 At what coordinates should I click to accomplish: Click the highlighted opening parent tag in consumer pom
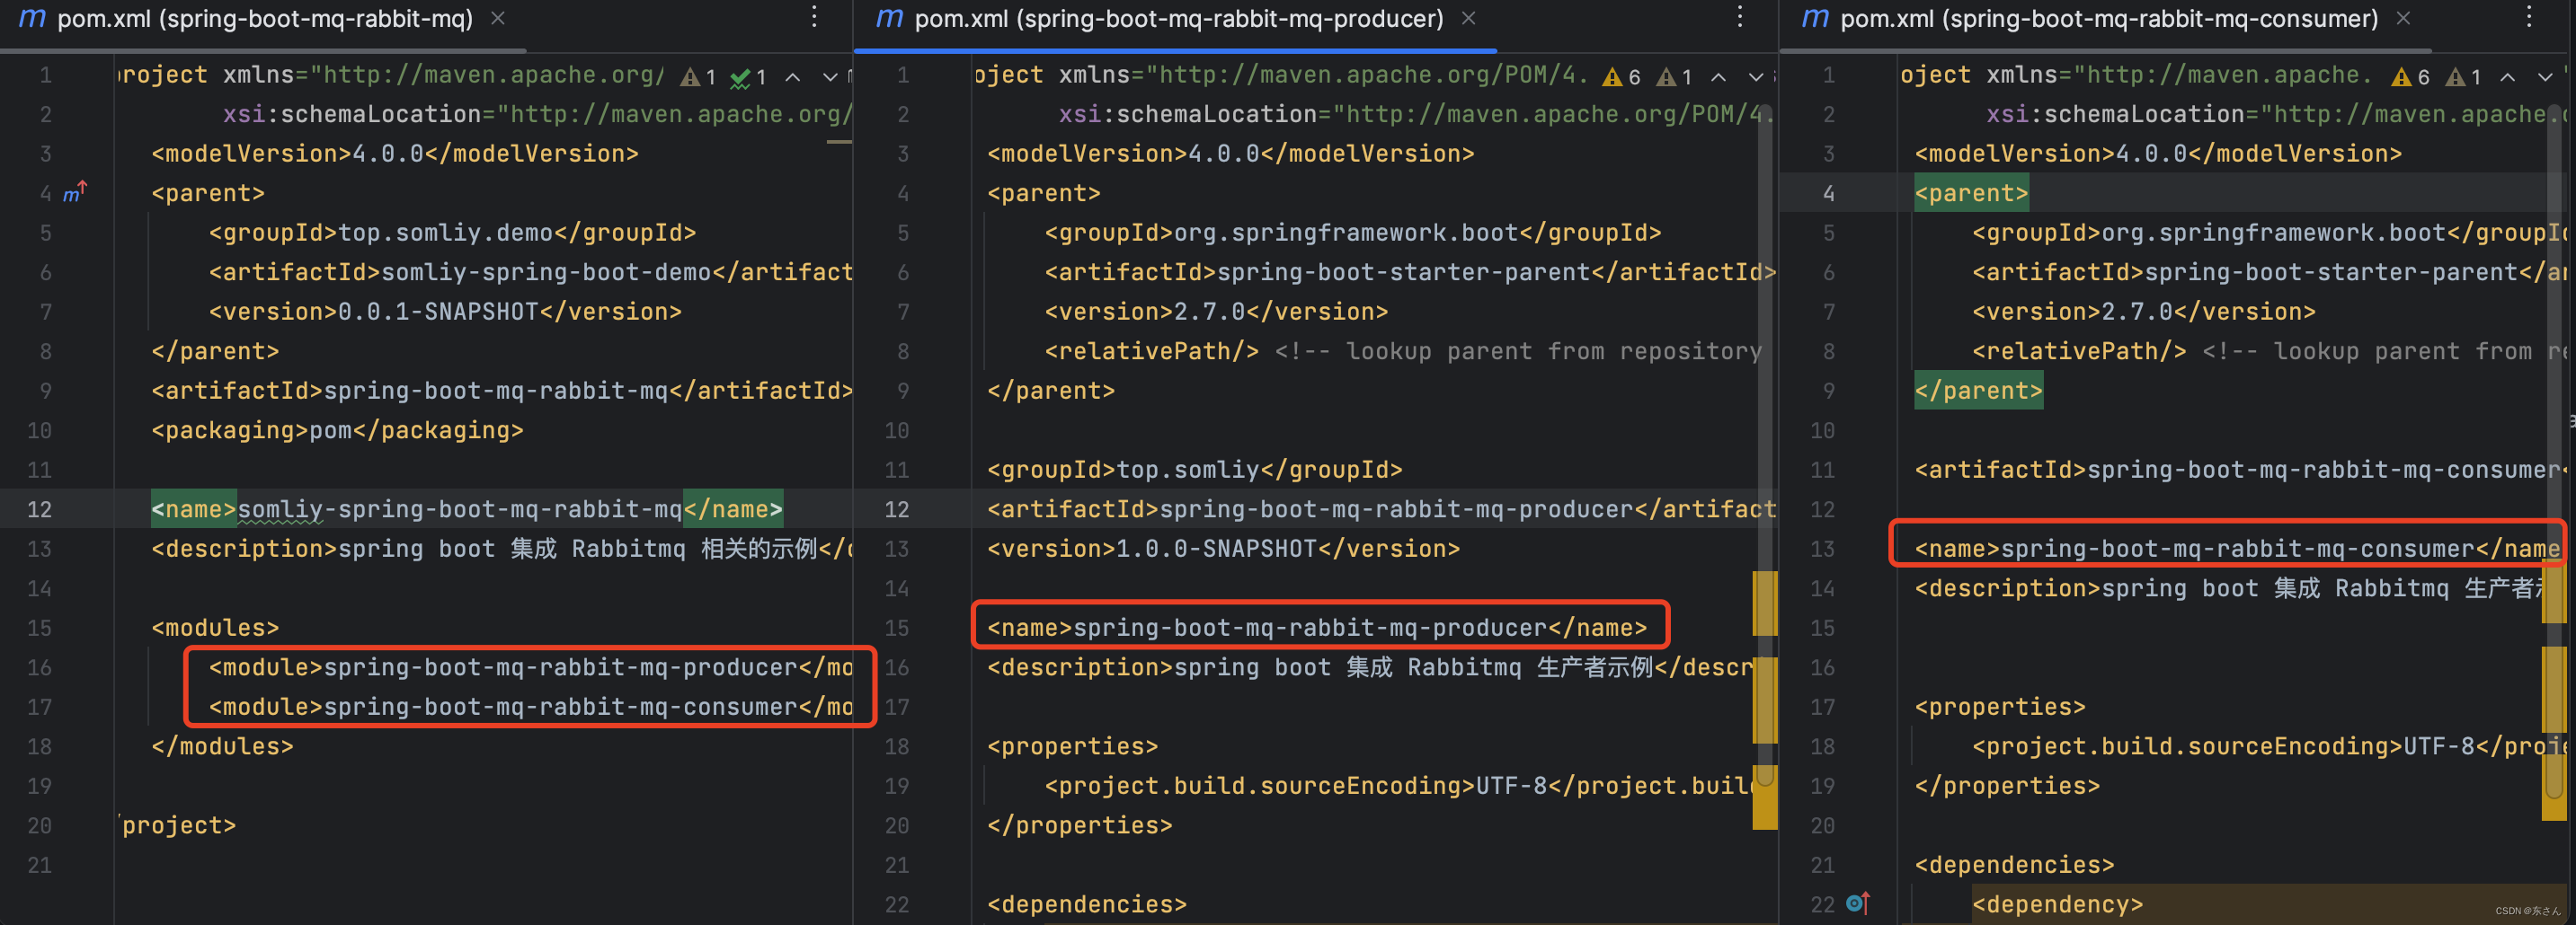1971,193
